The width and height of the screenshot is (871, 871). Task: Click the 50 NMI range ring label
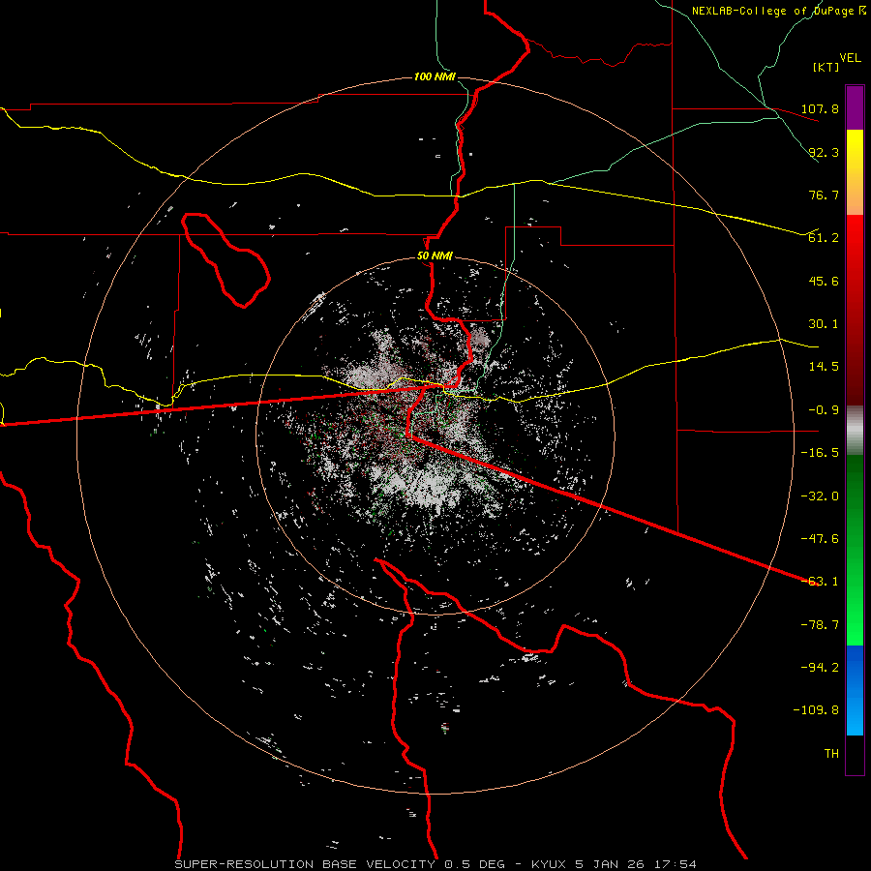point(435,256)
